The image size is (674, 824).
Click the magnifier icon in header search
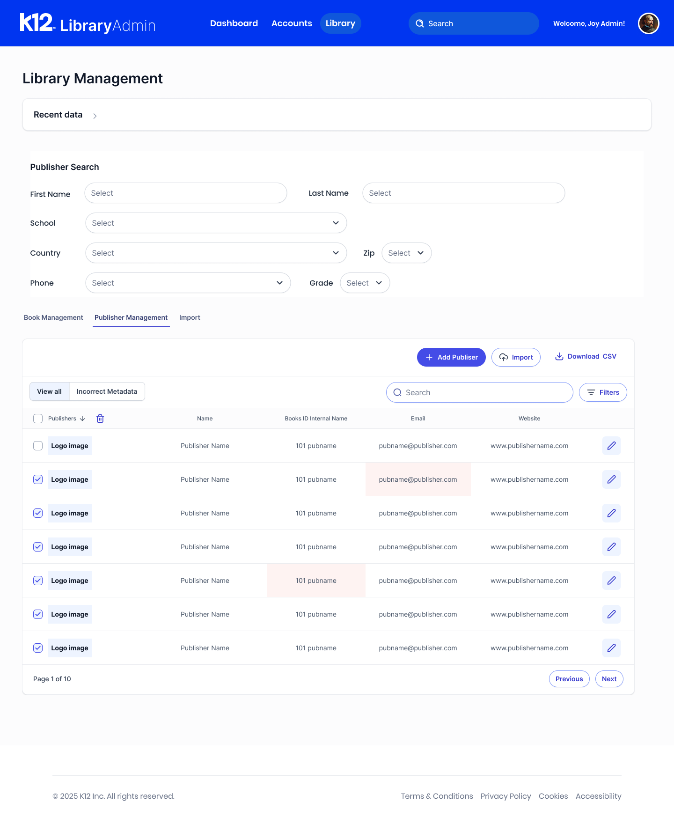pos(420,23)
